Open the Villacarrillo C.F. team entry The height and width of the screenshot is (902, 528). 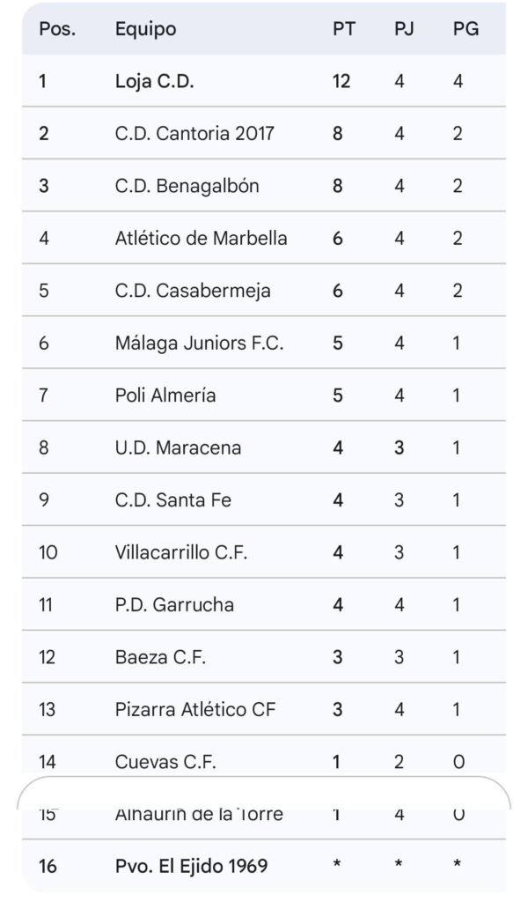[x=181, y=552]
